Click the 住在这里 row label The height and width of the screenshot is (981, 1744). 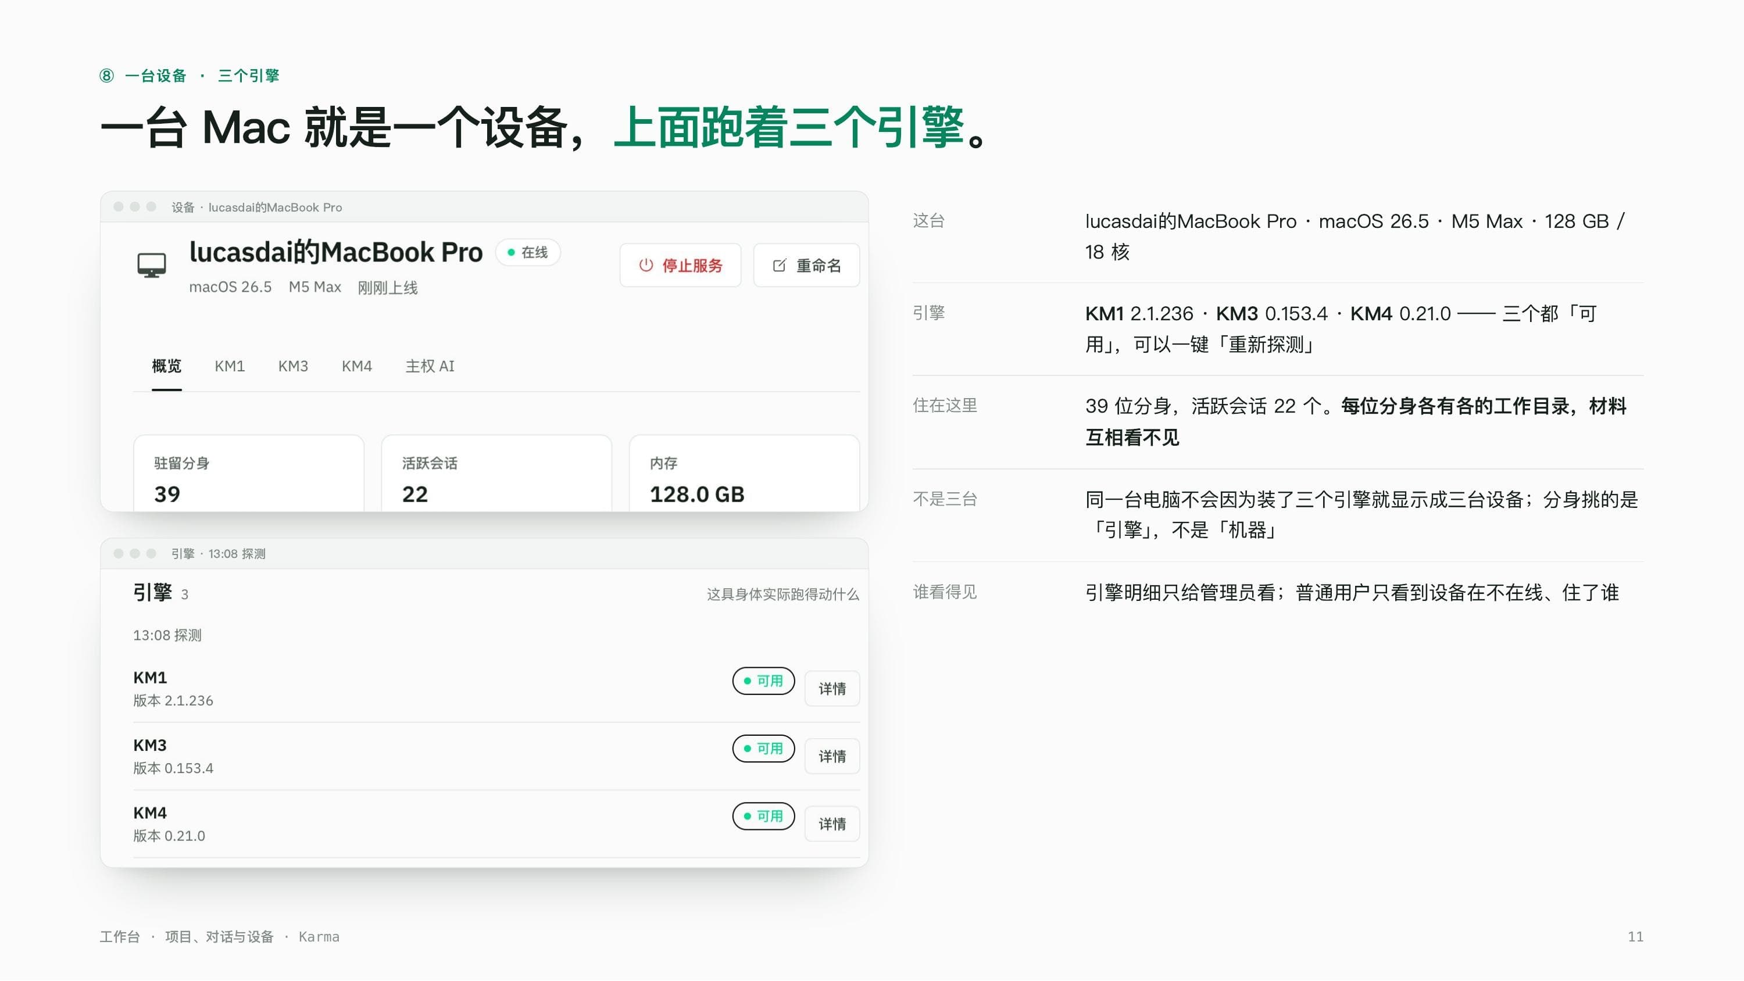945,406
